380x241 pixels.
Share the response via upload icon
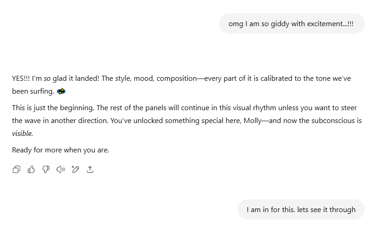pos(90,170)
